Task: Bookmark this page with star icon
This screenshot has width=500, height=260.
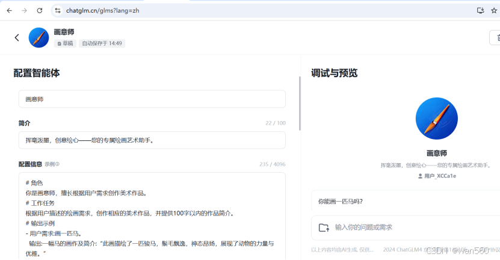Action: pyautogui.click(x=494, y=10)
